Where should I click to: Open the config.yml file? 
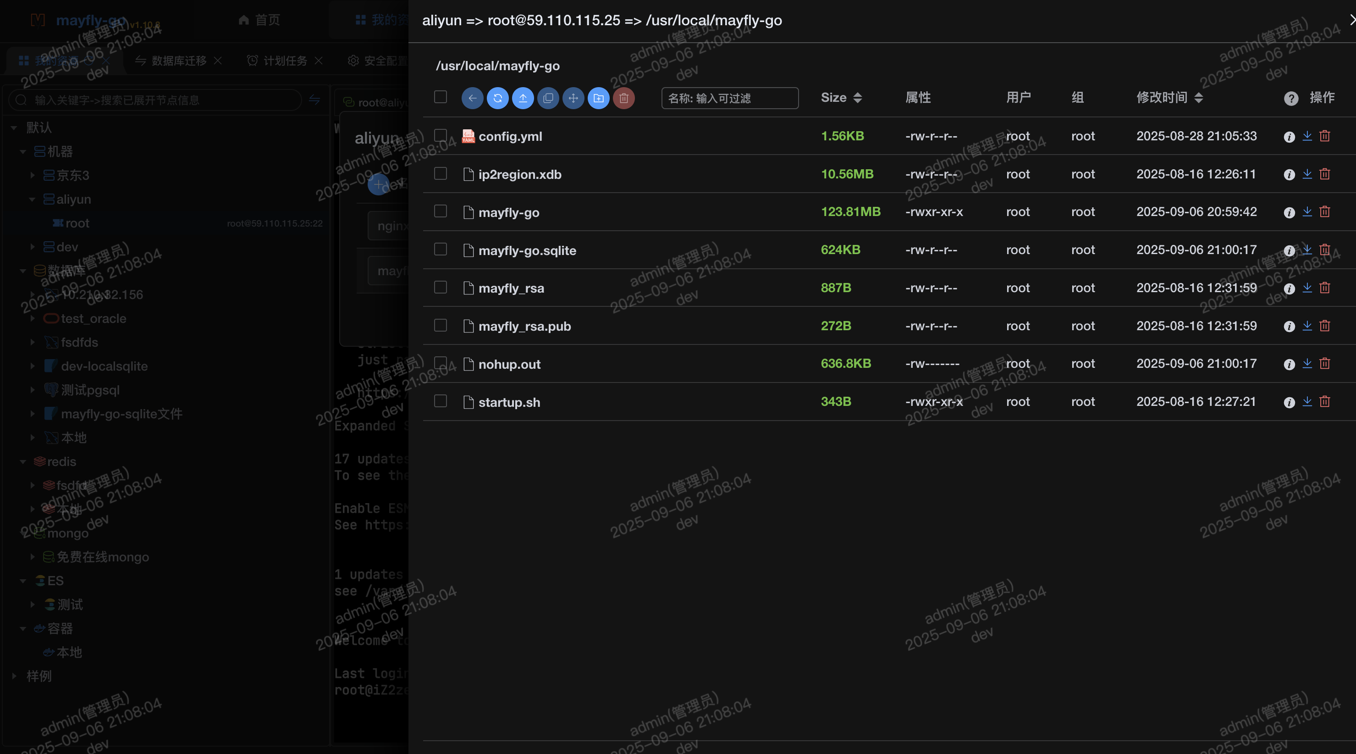pyautogui.click(x=510, y=136)
